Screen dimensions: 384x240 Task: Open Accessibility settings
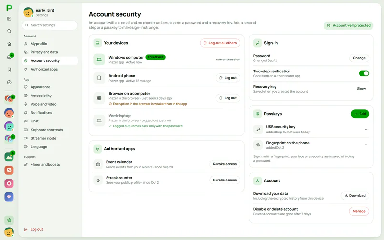(x=50, y=96)
